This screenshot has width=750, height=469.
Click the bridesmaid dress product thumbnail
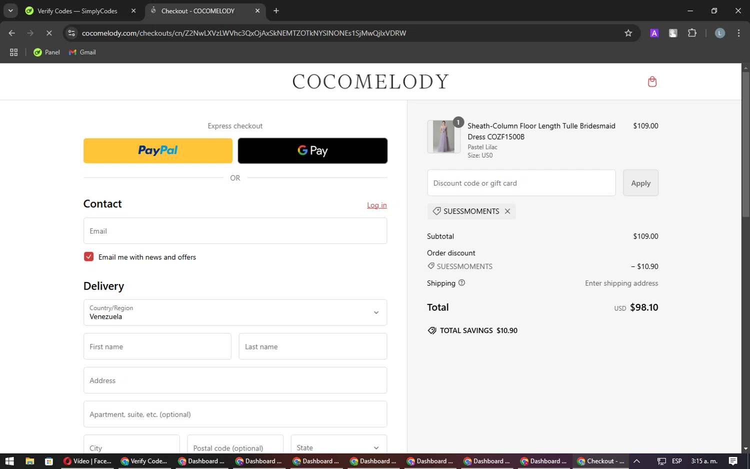pyautogui.click(x=443, y=136)
